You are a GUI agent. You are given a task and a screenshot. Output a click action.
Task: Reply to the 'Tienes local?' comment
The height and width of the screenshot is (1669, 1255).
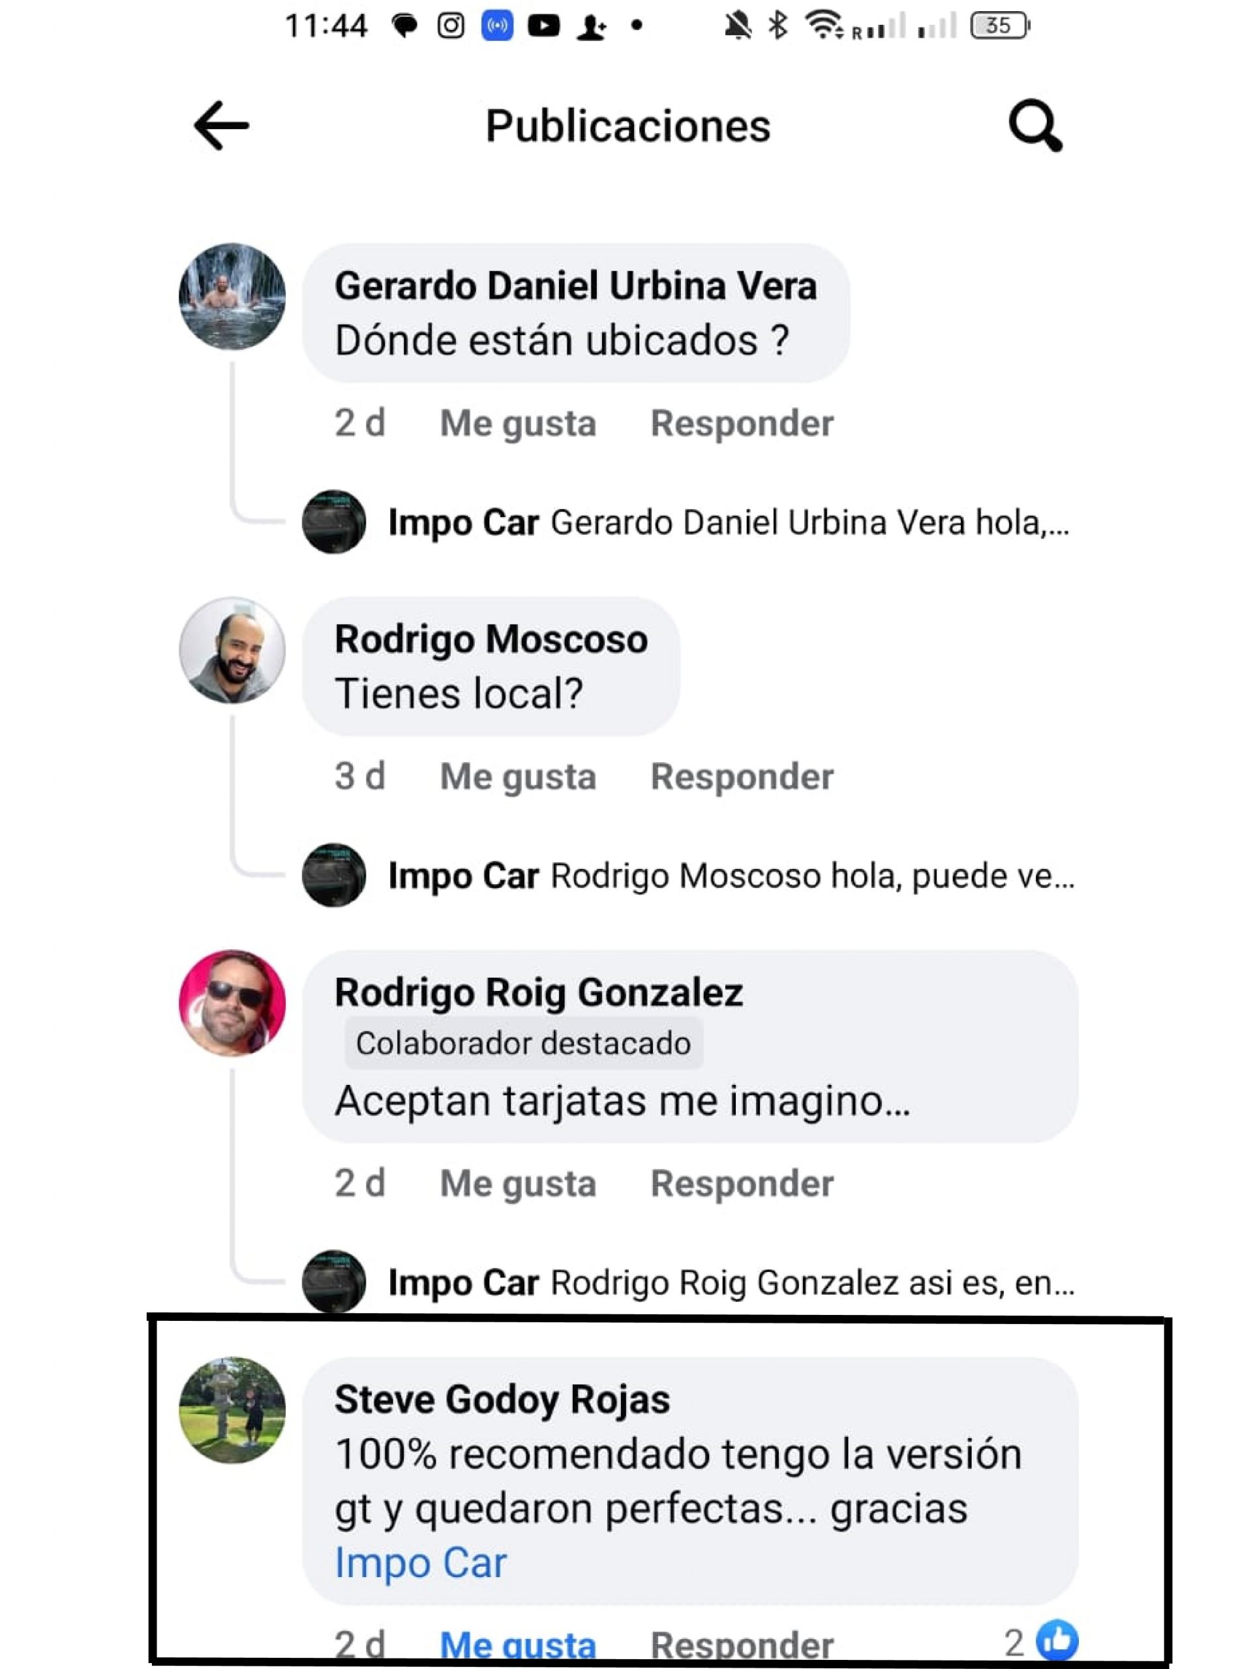point(742,776)
